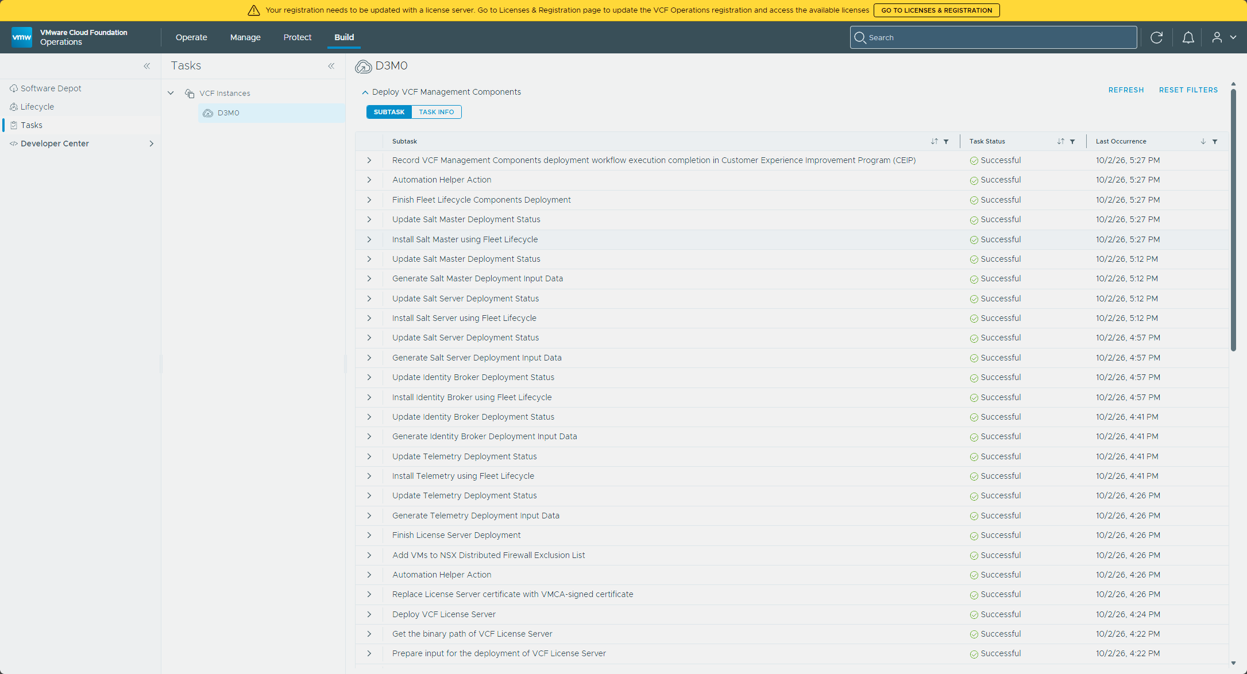Switch to the TASK INFO tab
1247x674 pixels.
[437, 112]
